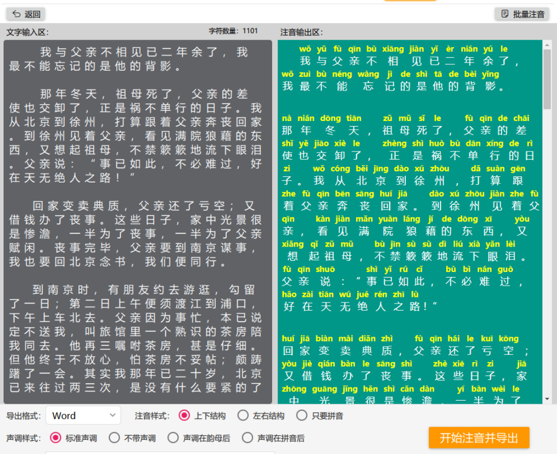Choose 声调在拼音后 tone style
The image size is (557, 454).
tap(247, 438)
